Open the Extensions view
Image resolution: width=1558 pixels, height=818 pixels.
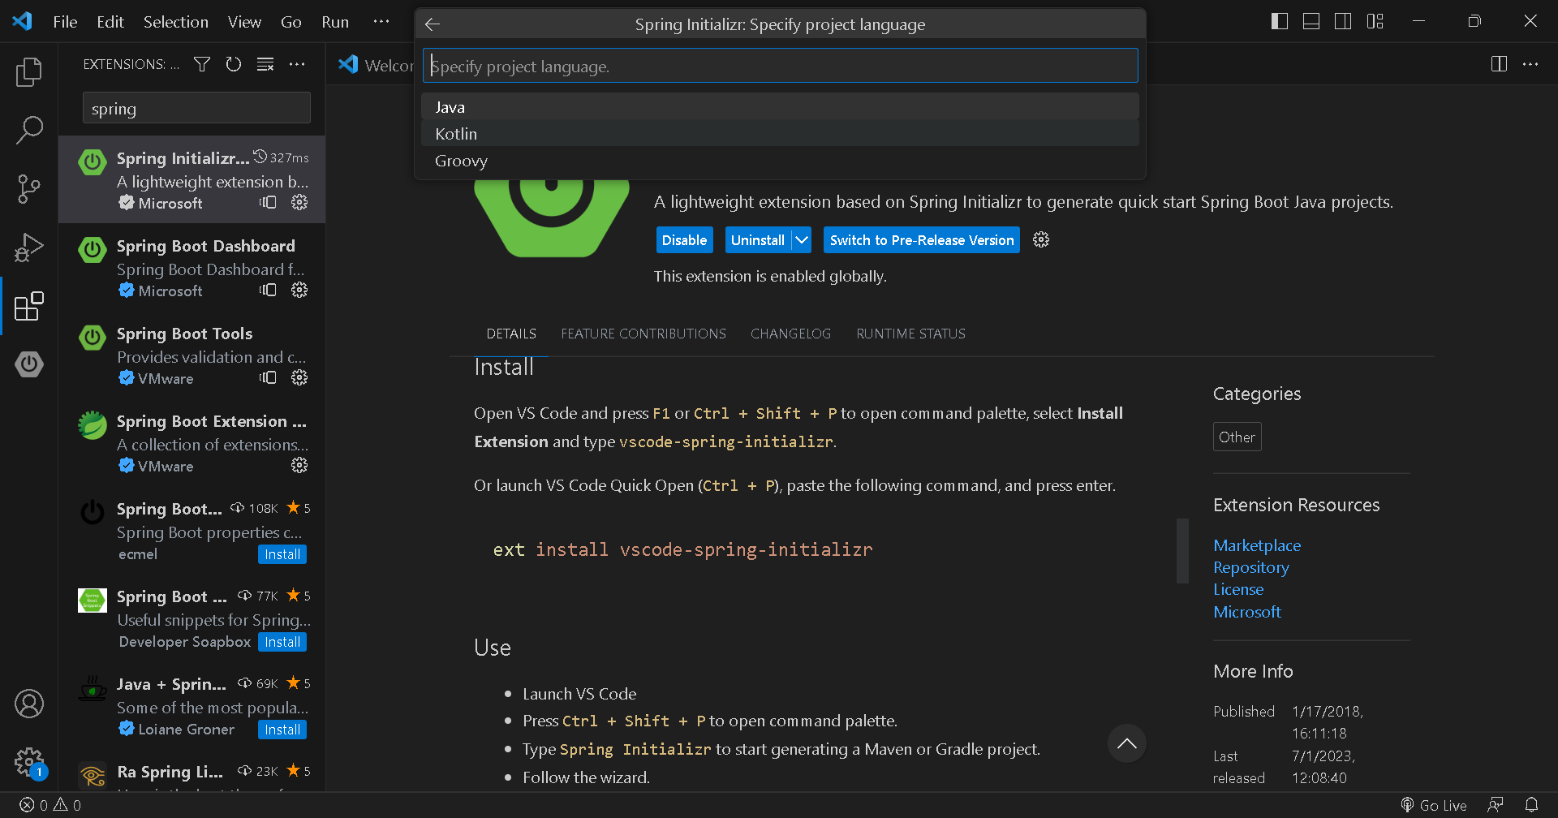29,306
